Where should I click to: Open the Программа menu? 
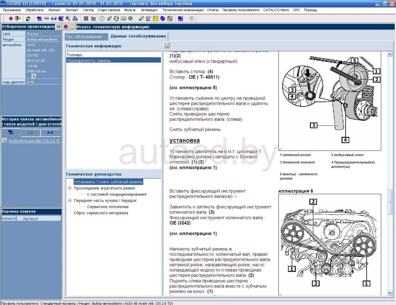coord(12,10)
